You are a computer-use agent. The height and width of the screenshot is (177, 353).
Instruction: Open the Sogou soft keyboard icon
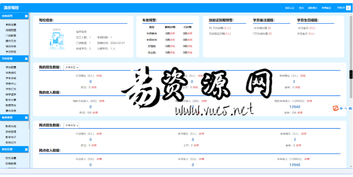(x=350, y=109)
